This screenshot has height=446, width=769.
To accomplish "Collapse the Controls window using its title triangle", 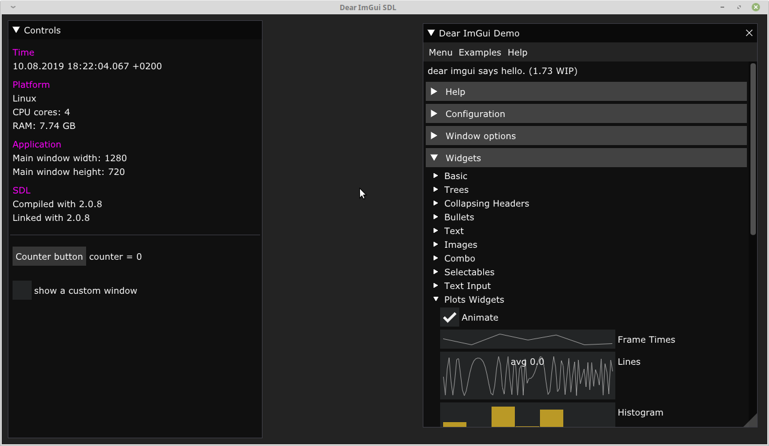I will tap(16, 30).
